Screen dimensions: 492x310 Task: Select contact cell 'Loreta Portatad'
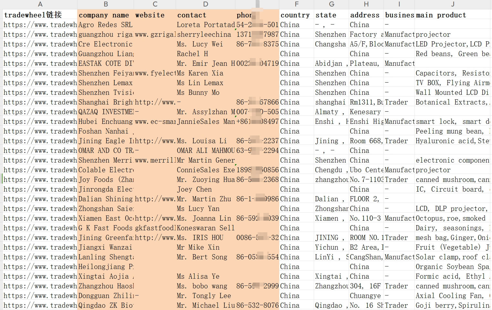point(206,25)
